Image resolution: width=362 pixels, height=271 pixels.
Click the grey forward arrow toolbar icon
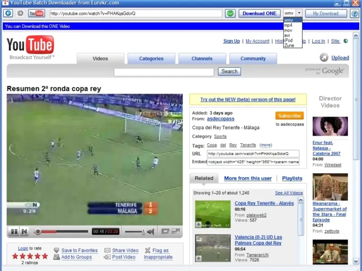[20, 14]
